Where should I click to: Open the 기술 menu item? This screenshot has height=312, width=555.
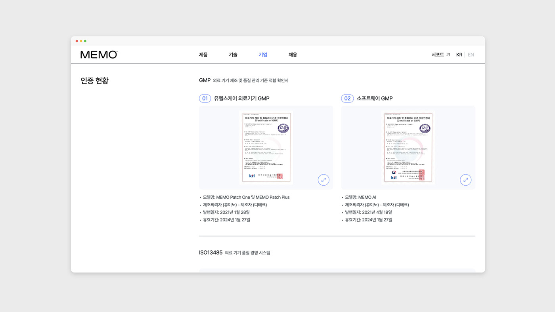(233, 55)
